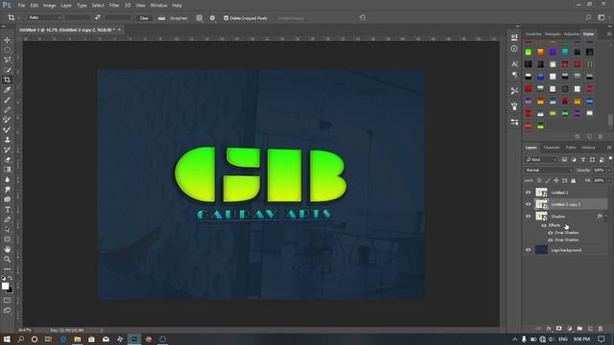This screenshot has height=345, width=614.
Task: Collapse the Shadow layer effects list
Action: 605,217
